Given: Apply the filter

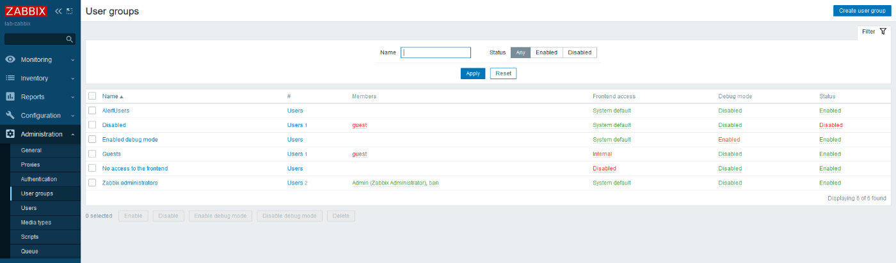Looking at the screenshot, I should (473, 73).
